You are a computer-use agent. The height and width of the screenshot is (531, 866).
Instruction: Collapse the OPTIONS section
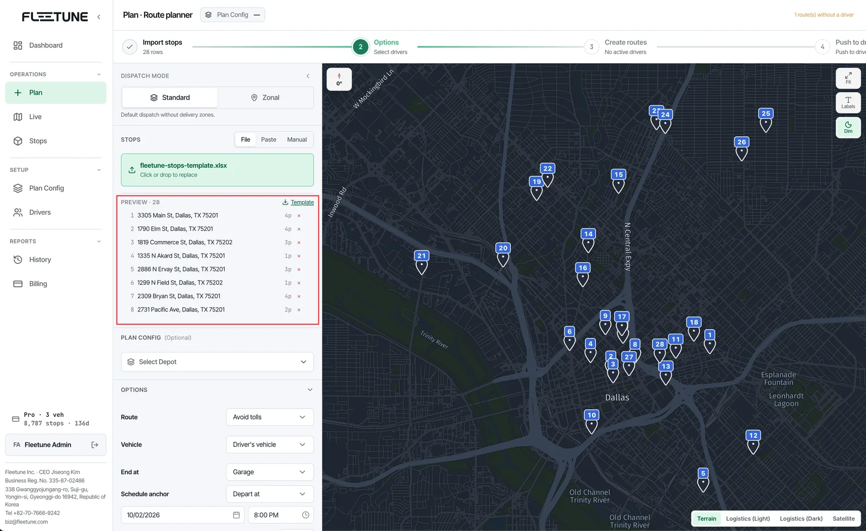click(310, 390)
